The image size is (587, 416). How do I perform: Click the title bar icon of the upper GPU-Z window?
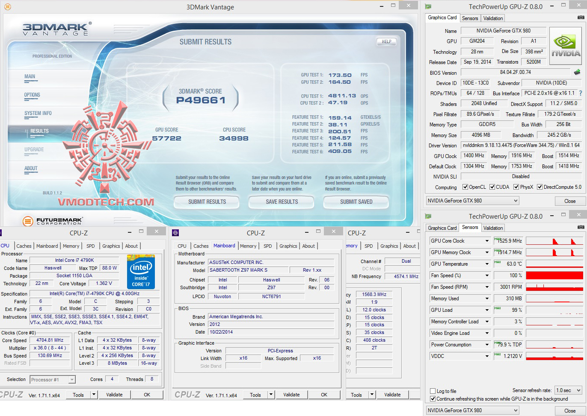point(428,7)
